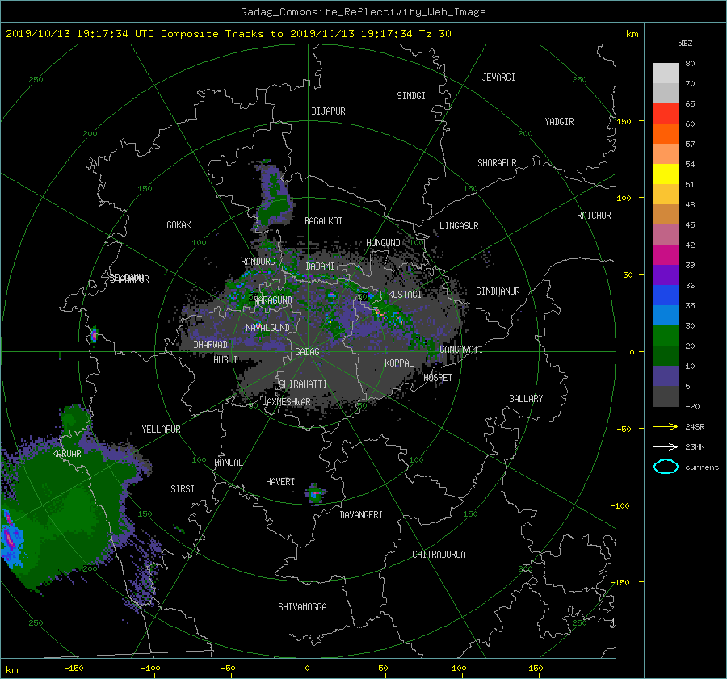
Task: Click the isolated storm echo south of HAVERI
Action: [315, 494]
